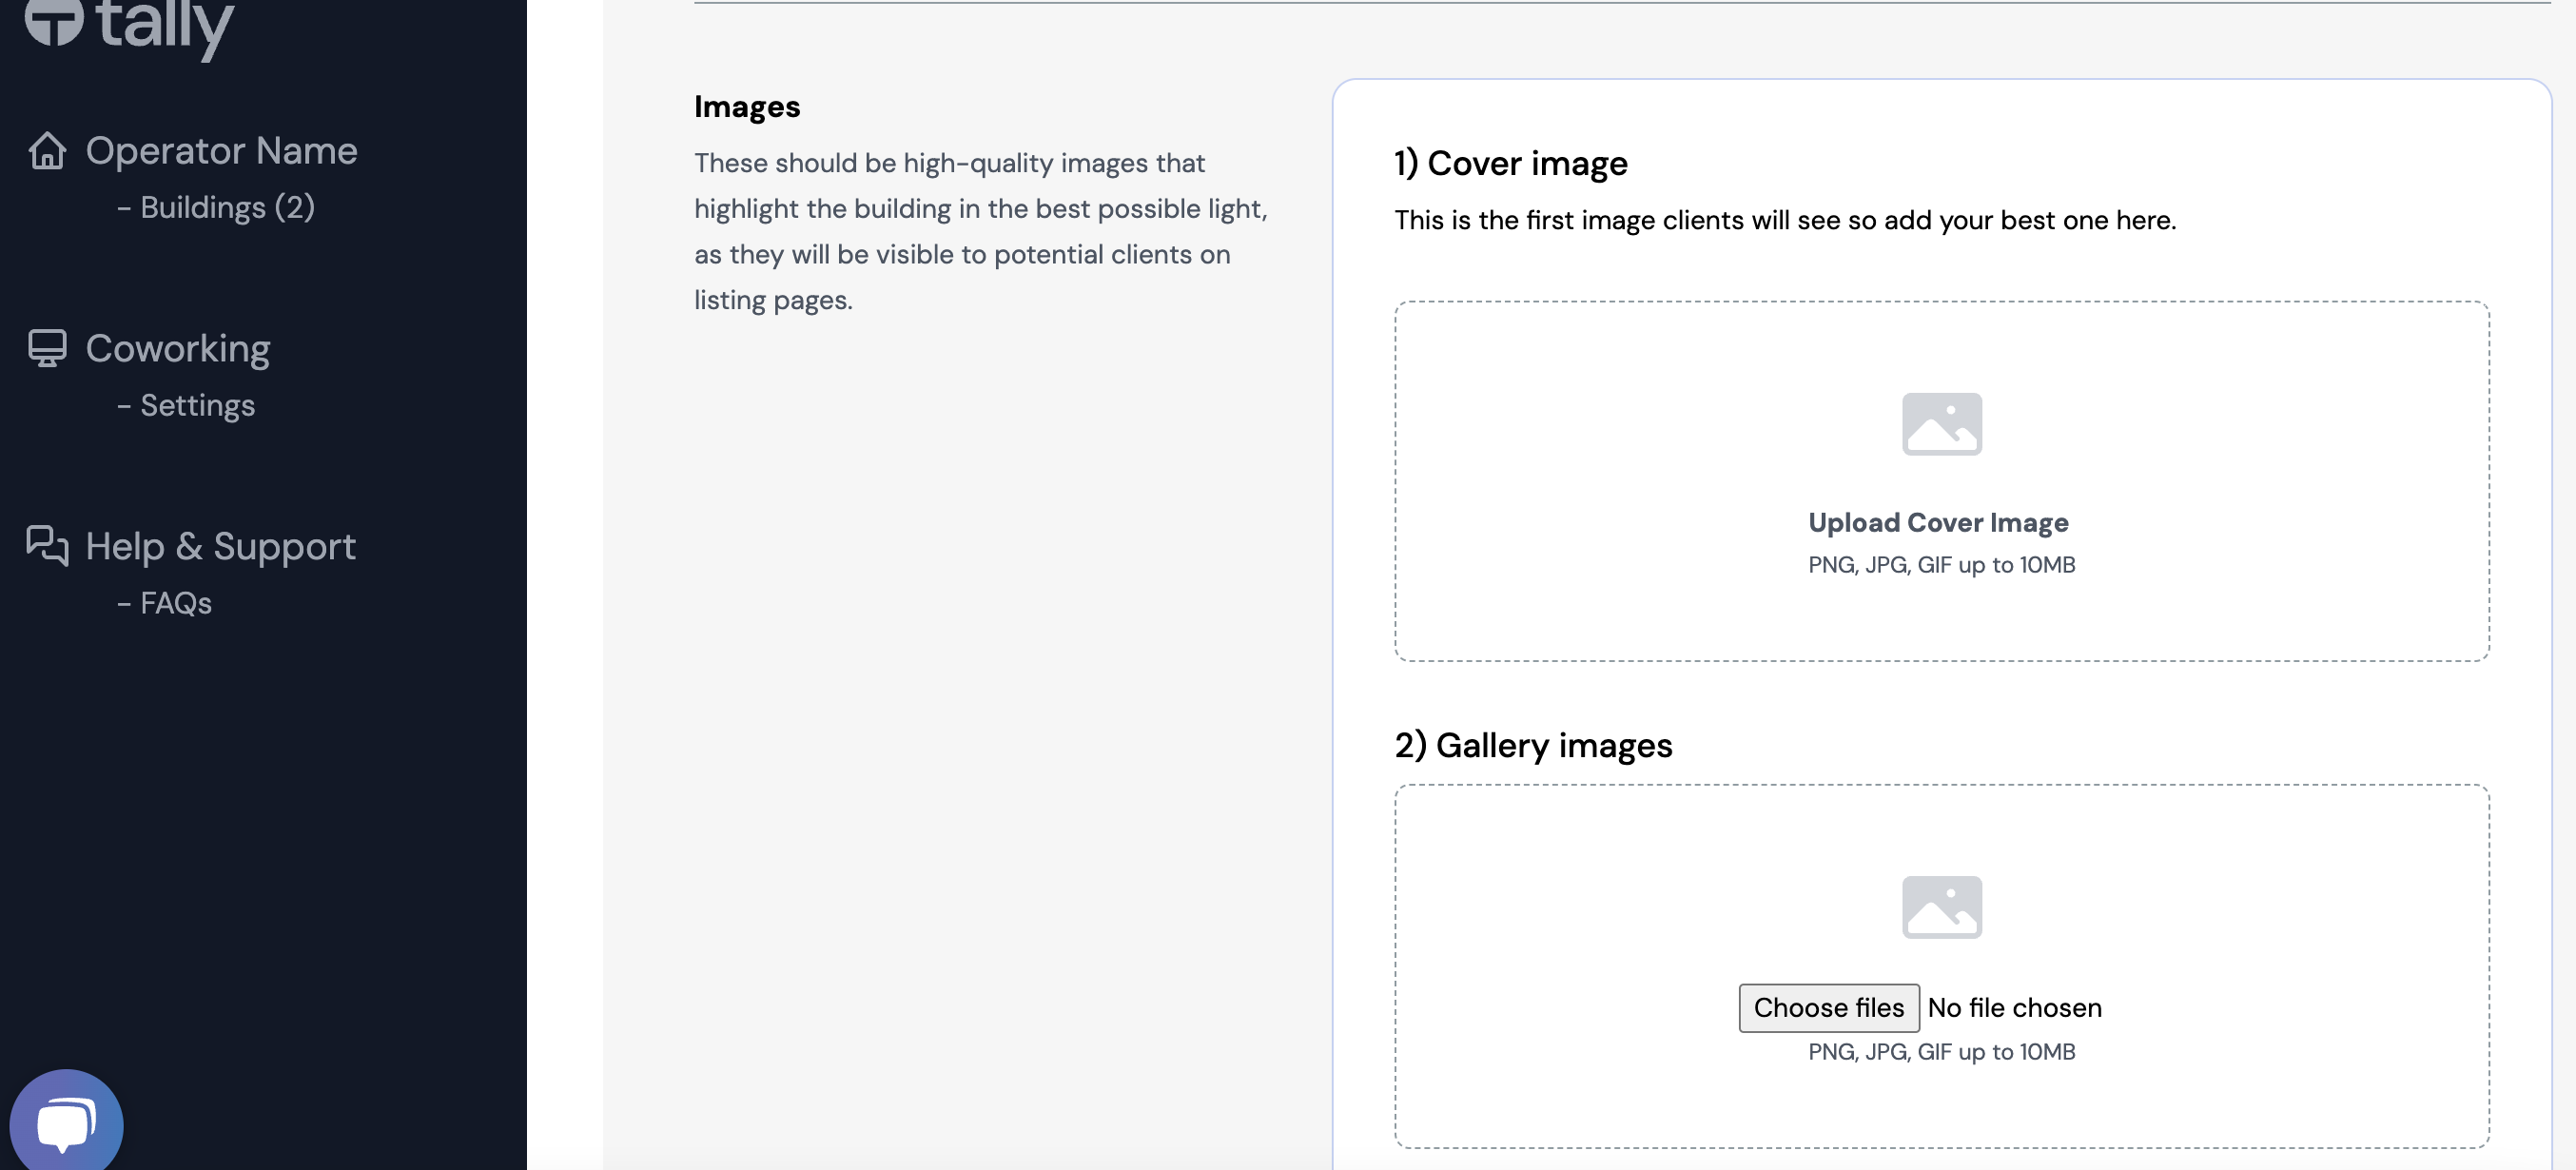Click the '2) Gallery images' heading
Screen dimensions: 2576x1170
1533,746
